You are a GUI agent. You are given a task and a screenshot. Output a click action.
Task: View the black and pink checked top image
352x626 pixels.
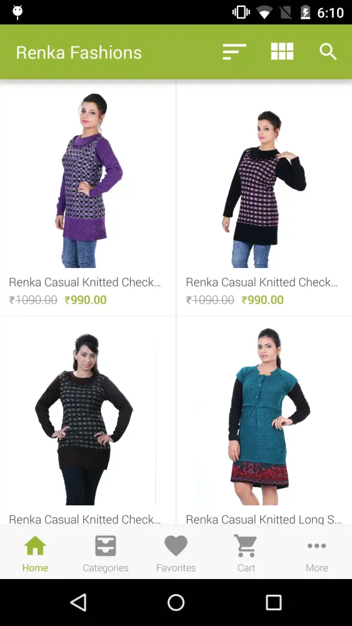(x=264, y=189)
